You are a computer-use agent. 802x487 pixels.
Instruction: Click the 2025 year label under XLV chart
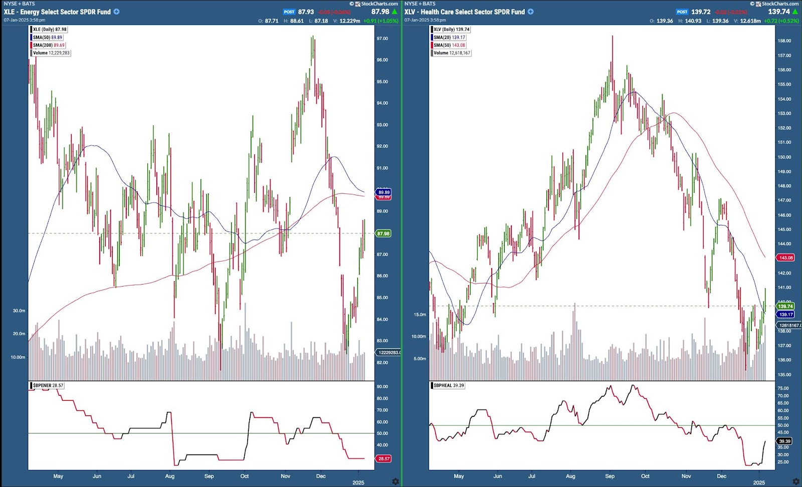(x=759, y=482)
